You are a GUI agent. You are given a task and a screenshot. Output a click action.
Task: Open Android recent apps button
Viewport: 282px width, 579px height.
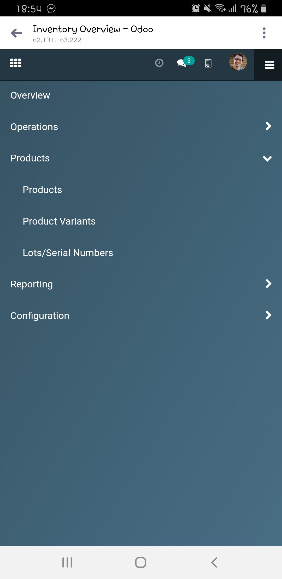67,562
